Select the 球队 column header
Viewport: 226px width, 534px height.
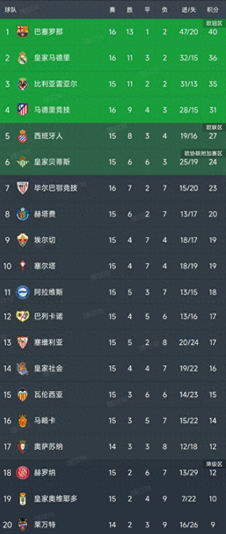pyautogui.click(x=9, y=10)
